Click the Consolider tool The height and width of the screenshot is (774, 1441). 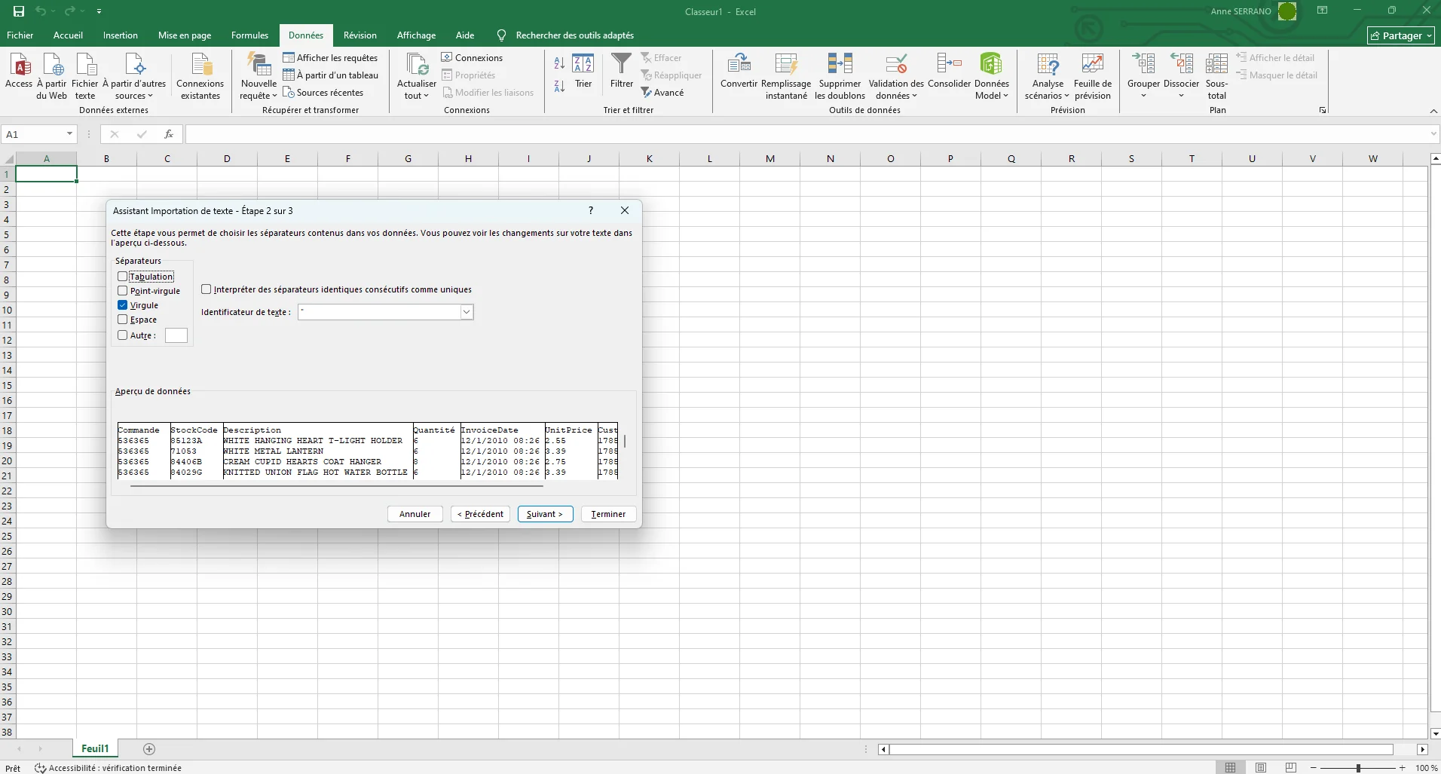[949, 72]
